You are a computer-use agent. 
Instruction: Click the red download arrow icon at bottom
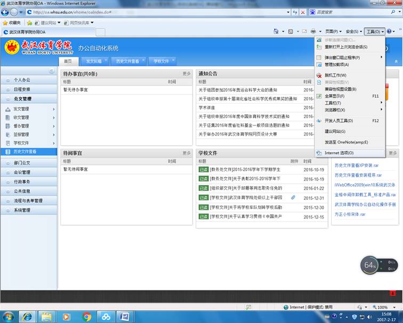click(393, 293)
